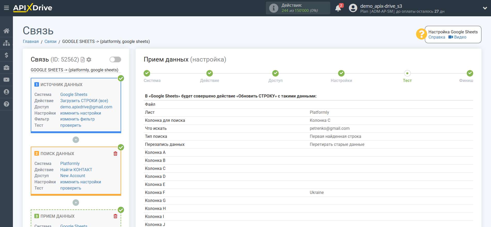Click the ПРИЕМ ДАННЫХ block header

pyautogui.click(x=57, y=216)
